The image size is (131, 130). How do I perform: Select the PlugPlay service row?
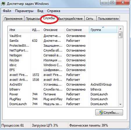pyautogui.click(x=63, y=99)
